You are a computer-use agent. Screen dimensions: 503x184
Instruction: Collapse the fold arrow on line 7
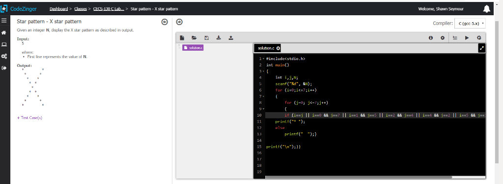pyautogui.click(x=263, y=96)
